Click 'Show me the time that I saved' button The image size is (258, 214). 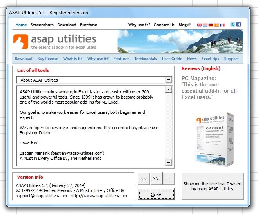coord(213,187)
